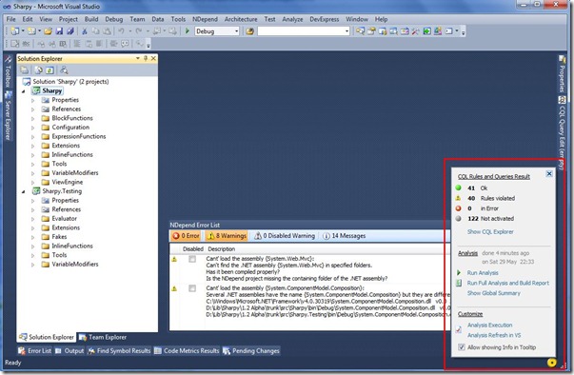Image resolution: width=574 pixels, height=375 pixels.
Task: Open the Extension Manager toolbar icon
Action: pos(438,31)
